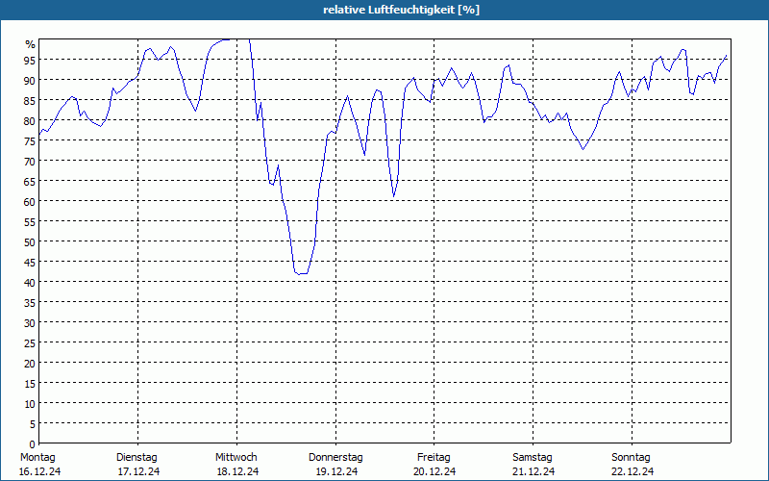Click the '40' y-axis value
Viewport: 769px width, 481px height.
(30, 282)
